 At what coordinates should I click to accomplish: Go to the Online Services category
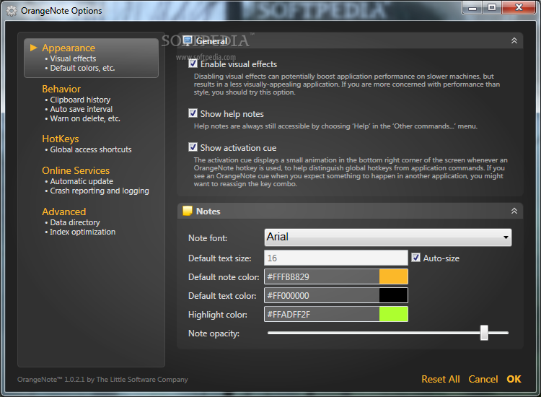click(x=76, y=170)
